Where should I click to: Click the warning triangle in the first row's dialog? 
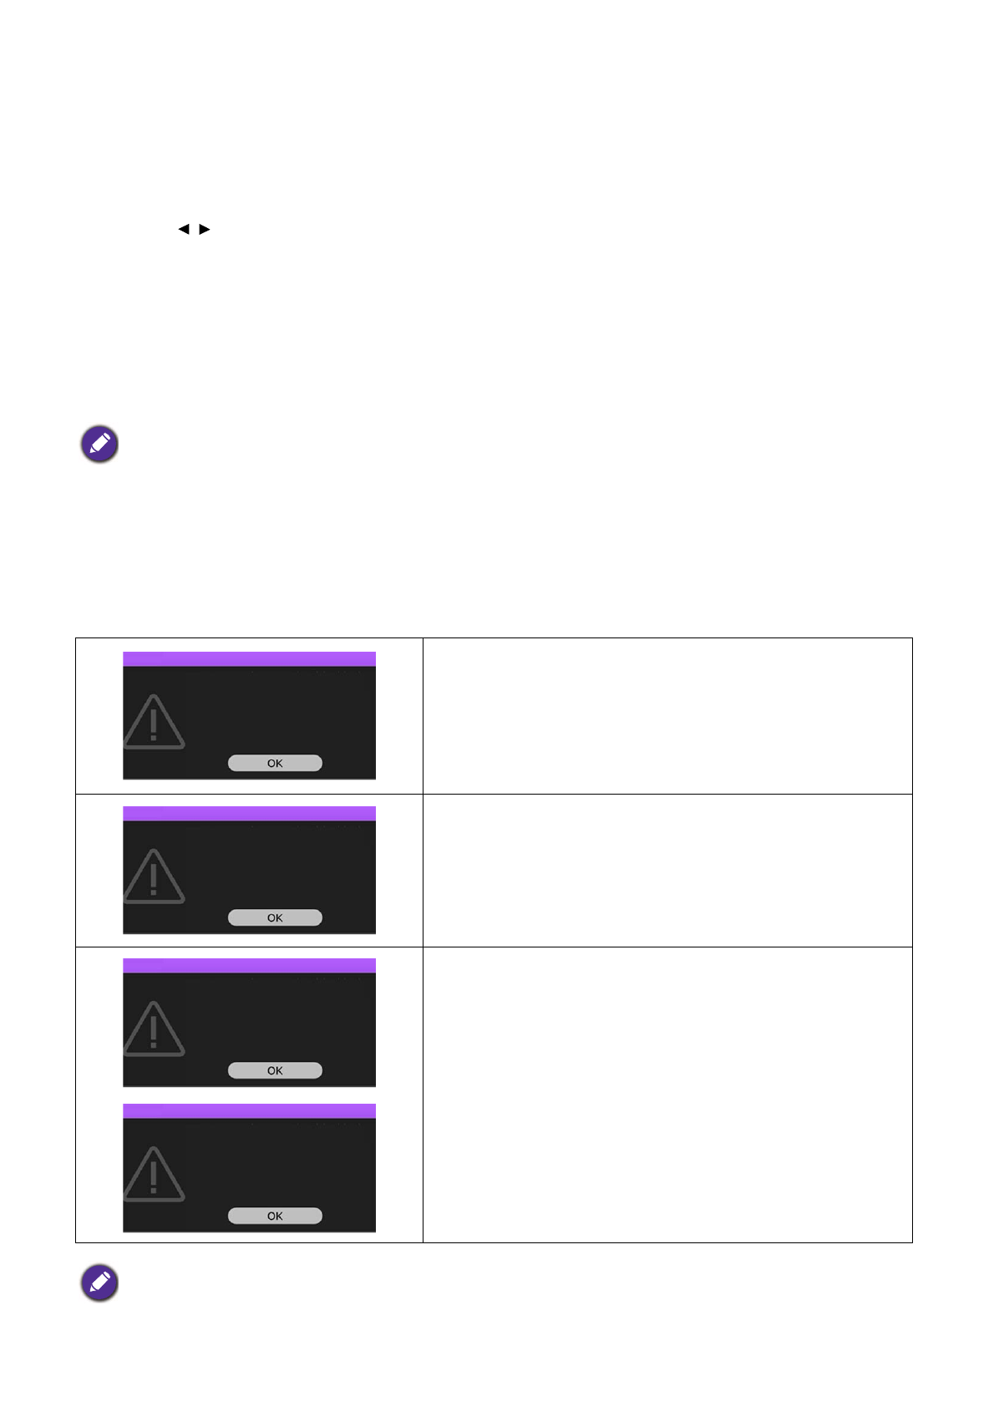[154, 723]
